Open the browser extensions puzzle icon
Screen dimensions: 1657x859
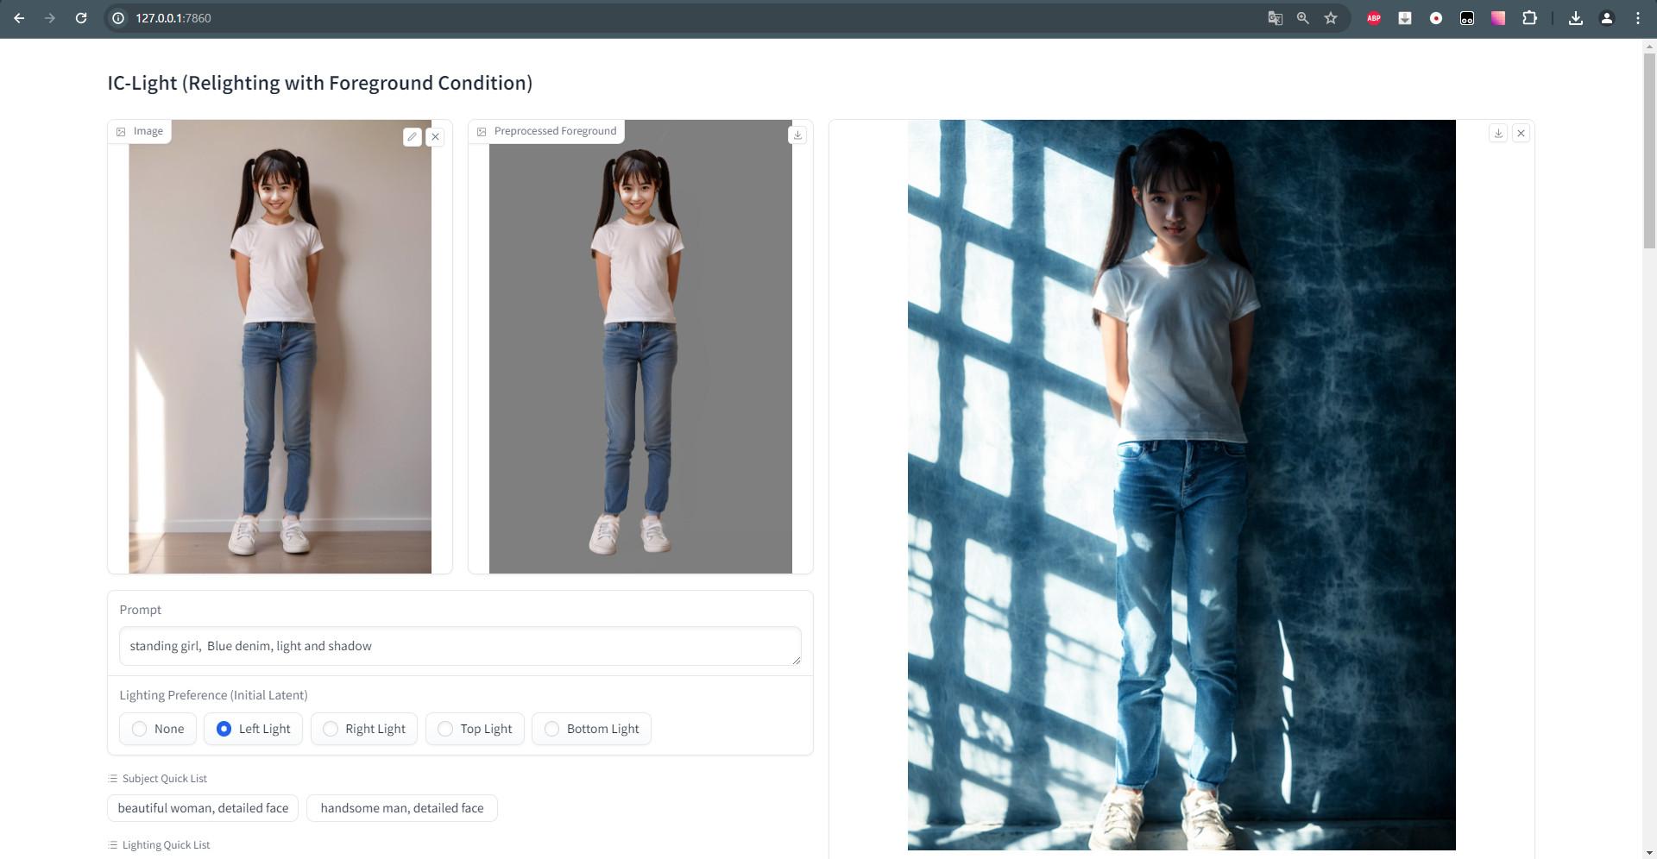click(1529, 18)
